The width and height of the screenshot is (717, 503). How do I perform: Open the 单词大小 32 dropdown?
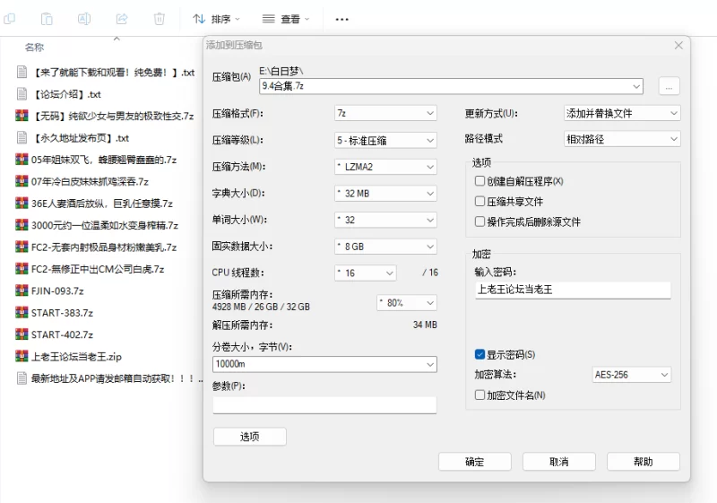point(385,220)
